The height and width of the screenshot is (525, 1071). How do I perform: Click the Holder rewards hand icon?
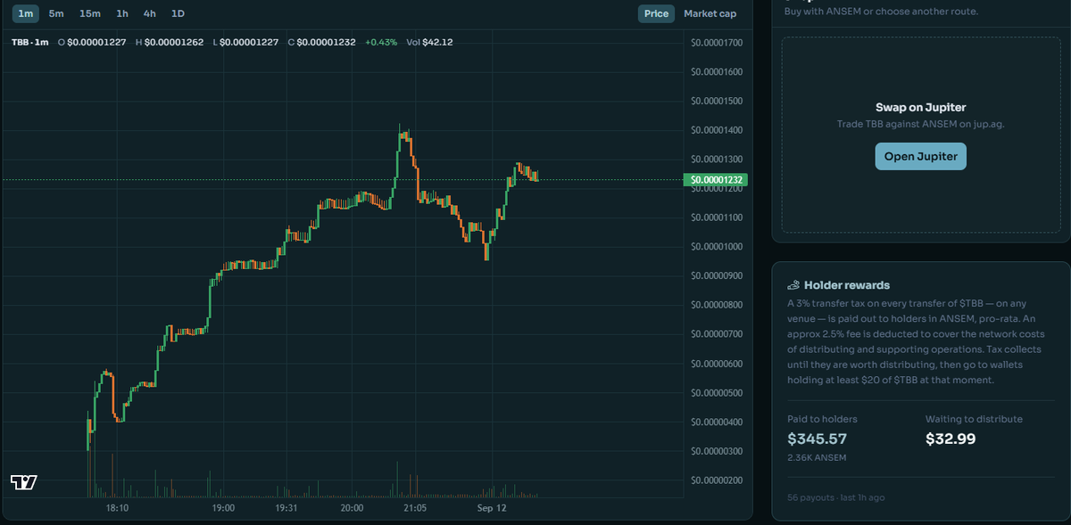(x=793, y=285)
